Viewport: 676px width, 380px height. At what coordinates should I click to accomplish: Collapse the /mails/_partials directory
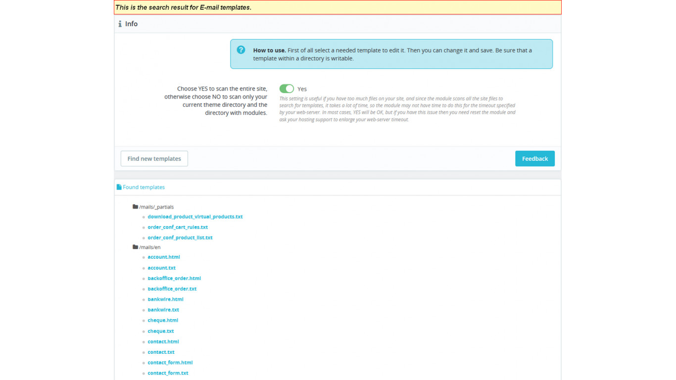click(x=156, y=207)
